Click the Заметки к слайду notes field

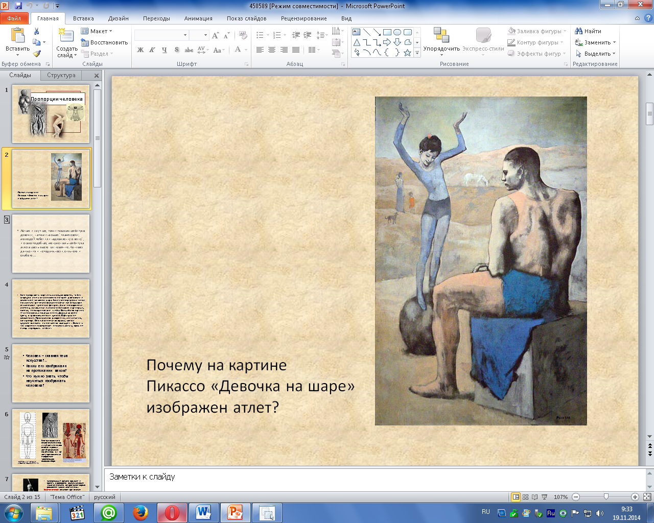click(376, 479)
